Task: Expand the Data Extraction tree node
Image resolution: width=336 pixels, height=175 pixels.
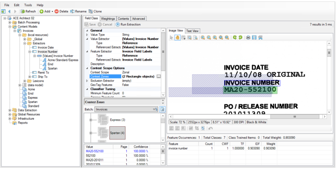Action: [x=9, y=110]
